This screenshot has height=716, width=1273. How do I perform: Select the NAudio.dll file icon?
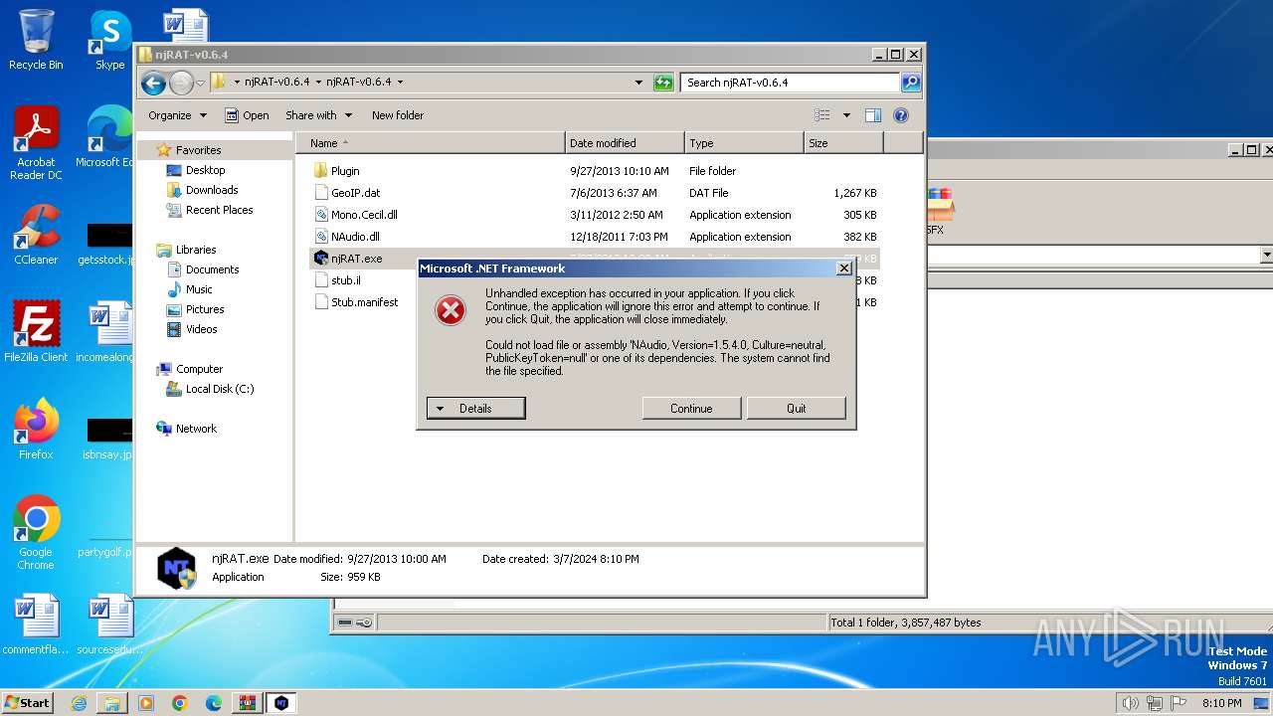pyautogui.click(x=320, y=237)
